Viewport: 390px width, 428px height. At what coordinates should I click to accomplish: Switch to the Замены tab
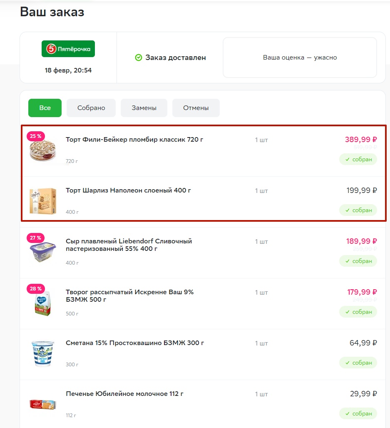tap(144, 108)
